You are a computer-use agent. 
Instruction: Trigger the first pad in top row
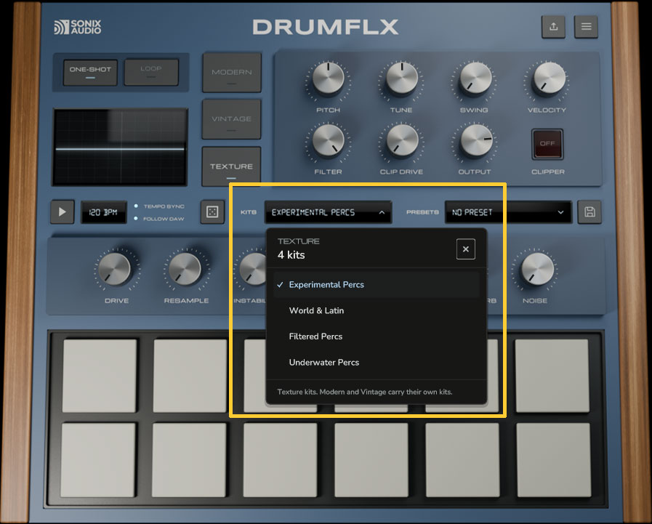pyautogui.click(x=100, y=376)
